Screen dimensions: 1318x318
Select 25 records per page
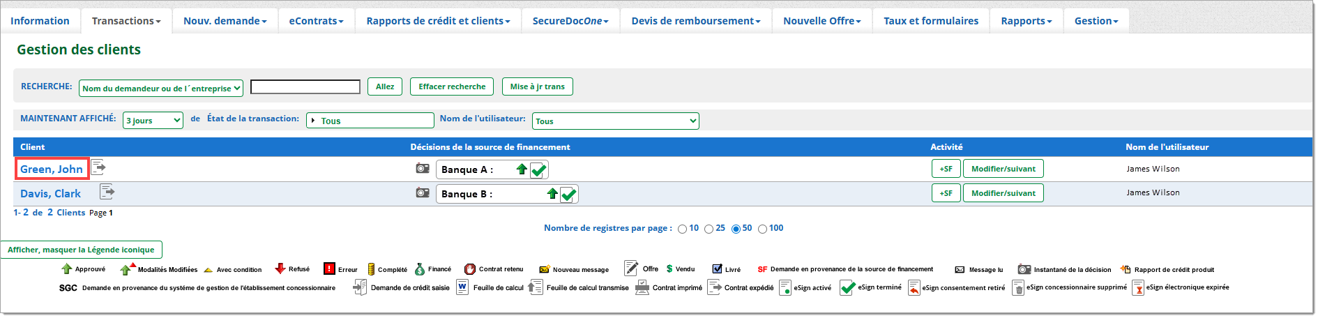pyautogui.click(x=709, y=229)
